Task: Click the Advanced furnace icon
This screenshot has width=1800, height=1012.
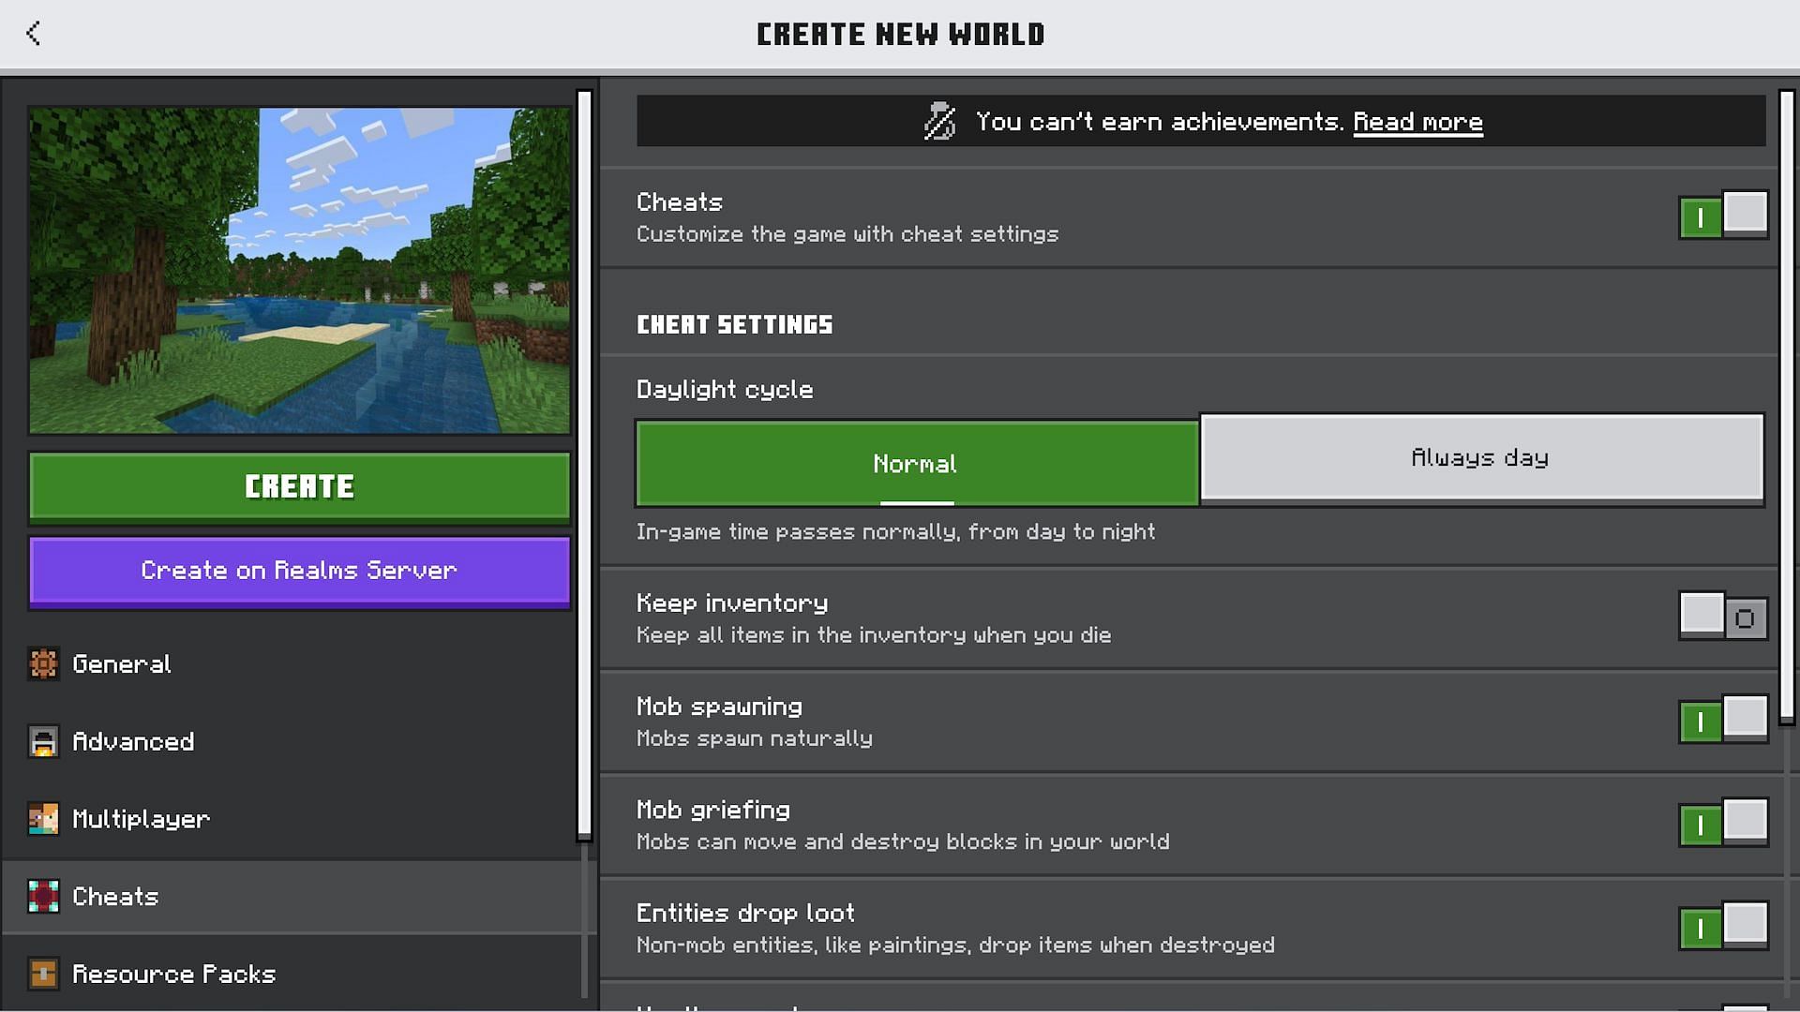Action: click(43, 741)
